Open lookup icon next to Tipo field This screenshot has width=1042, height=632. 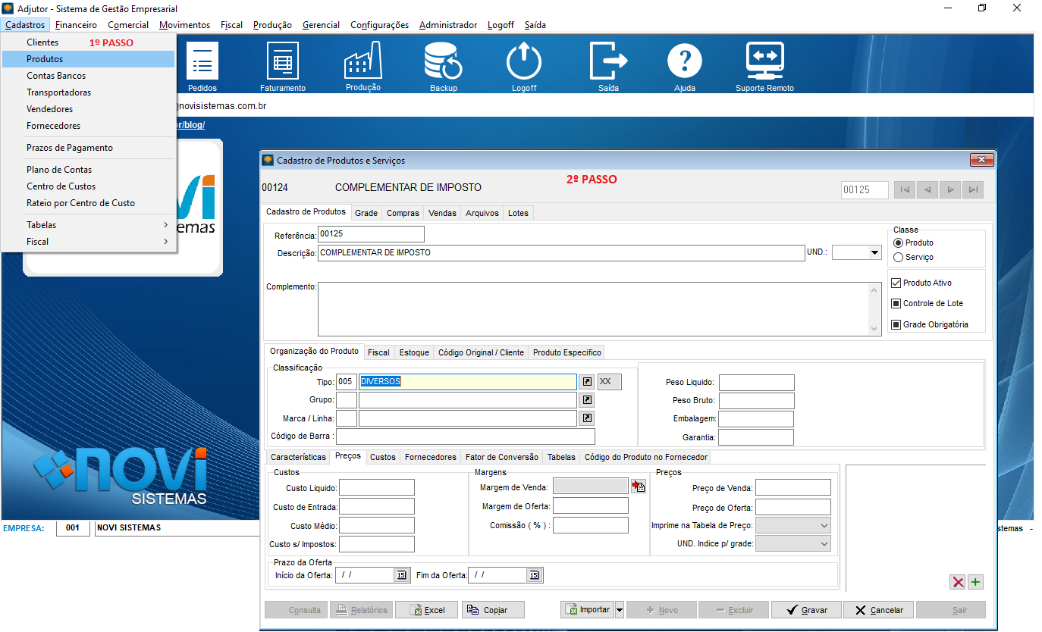(x=587, y=382)
